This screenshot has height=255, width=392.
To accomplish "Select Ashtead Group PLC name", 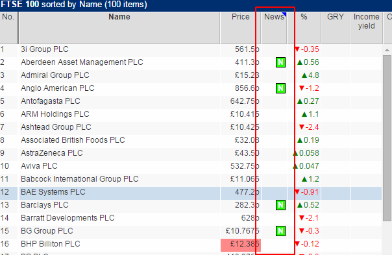I will click(56, 127).
